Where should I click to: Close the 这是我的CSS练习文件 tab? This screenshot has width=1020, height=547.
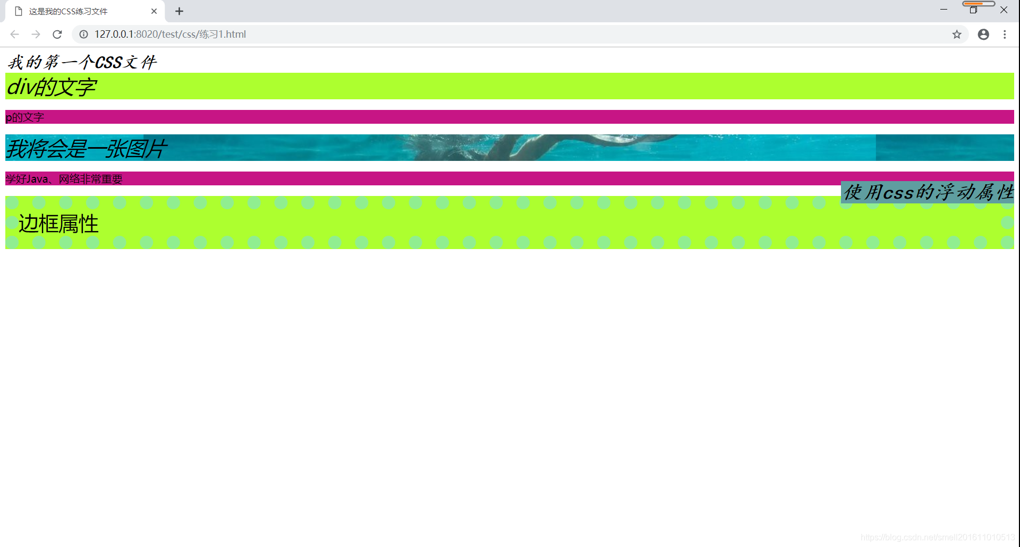pyautogui.click(x=154, y=11)
